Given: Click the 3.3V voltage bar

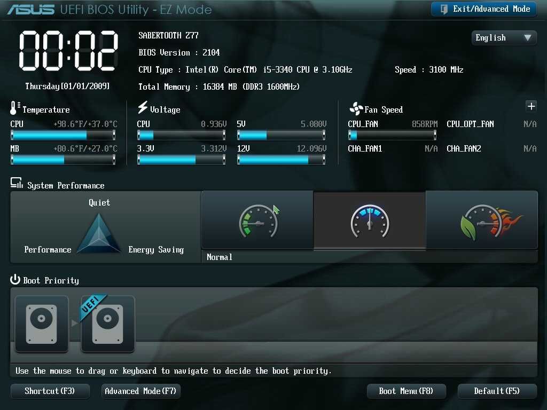Looking at the screenshot, I should click(181, 160).
